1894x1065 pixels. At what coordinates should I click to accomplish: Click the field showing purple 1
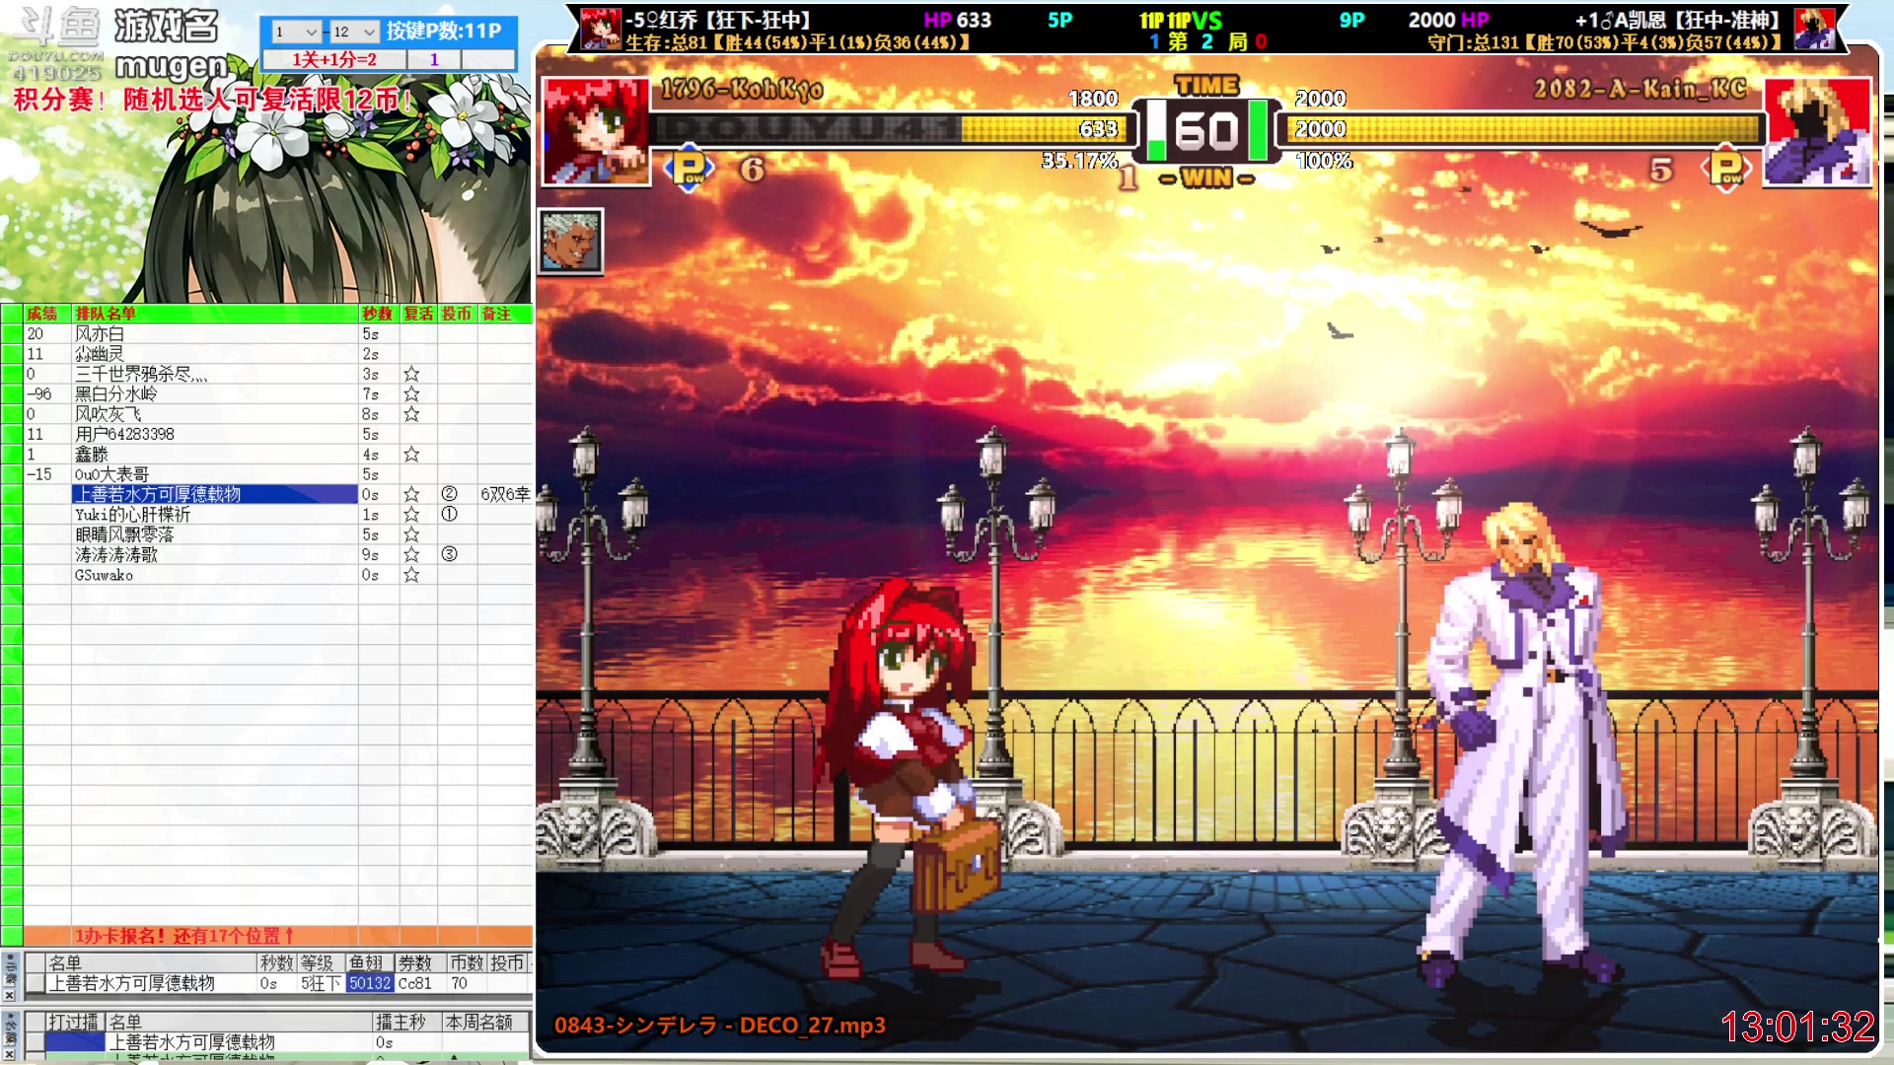point(434,60)
